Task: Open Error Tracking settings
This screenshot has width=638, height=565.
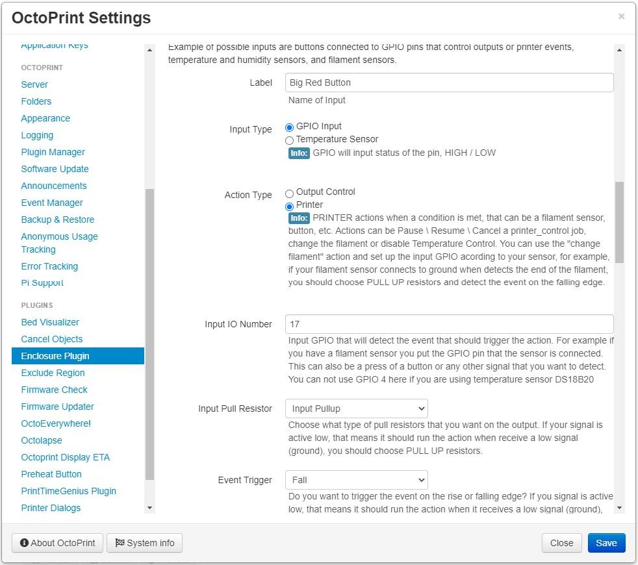Action: (x=49, y=266)
